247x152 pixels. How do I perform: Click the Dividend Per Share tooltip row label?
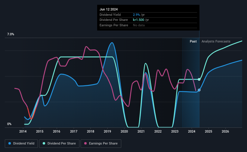pos(114,20)
